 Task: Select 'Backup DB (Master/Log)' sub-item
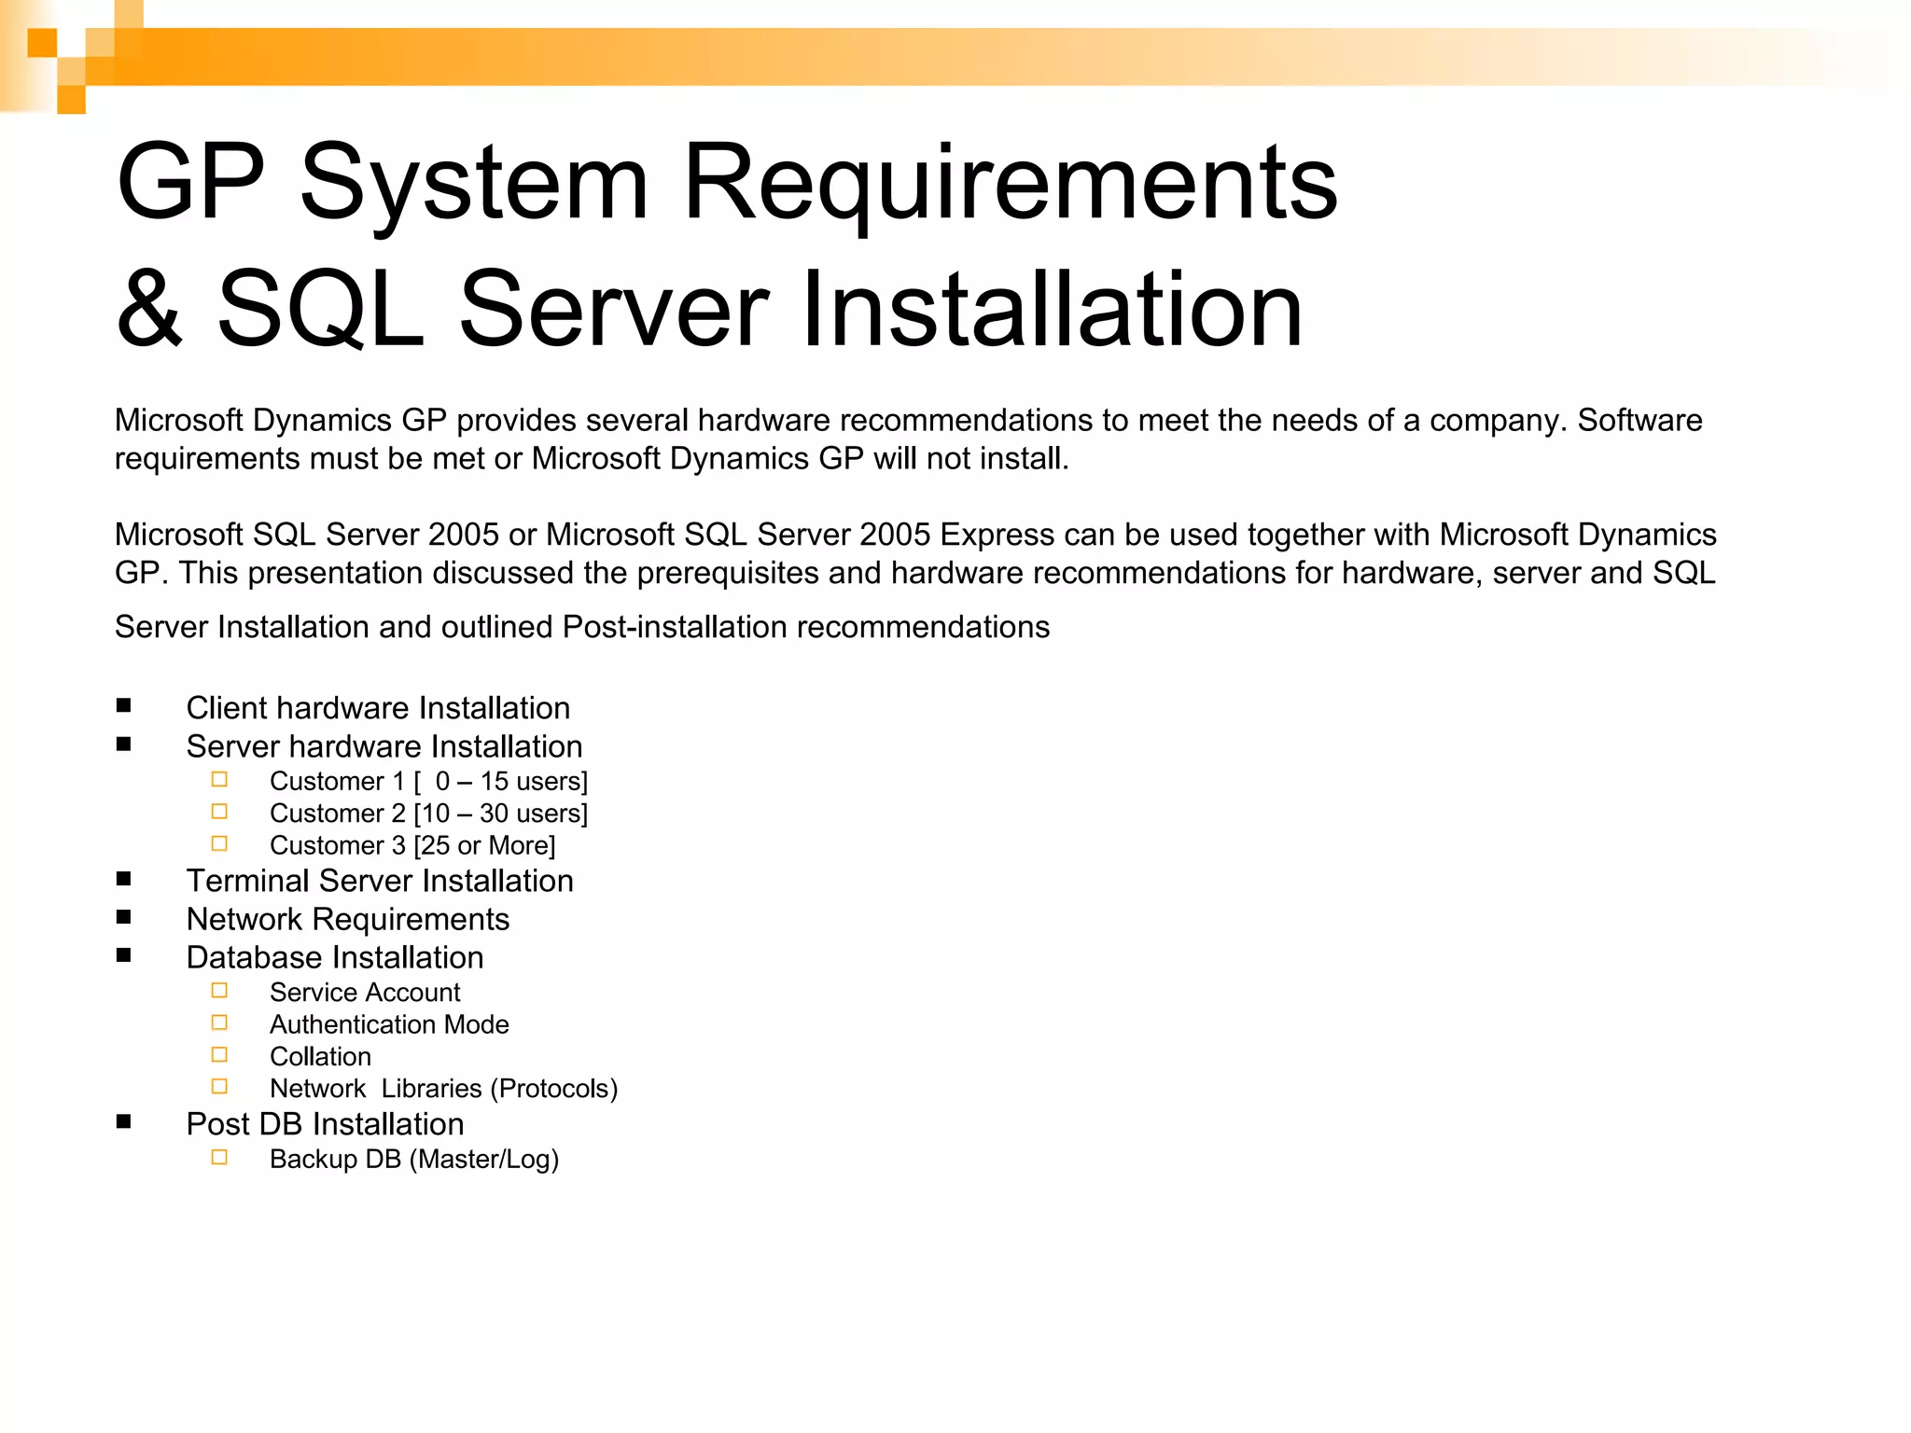point(414,1160)
